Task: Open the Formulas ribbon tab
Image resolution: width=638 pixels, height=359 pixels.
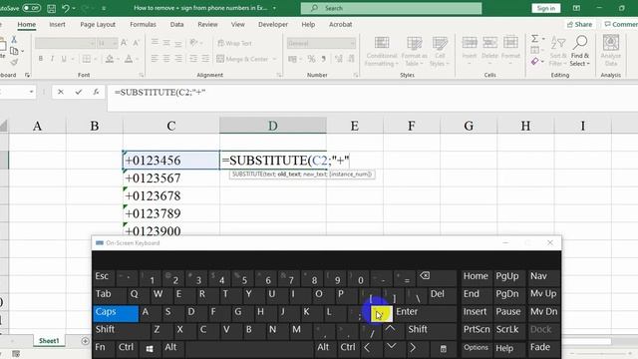Action: (143, 24)
